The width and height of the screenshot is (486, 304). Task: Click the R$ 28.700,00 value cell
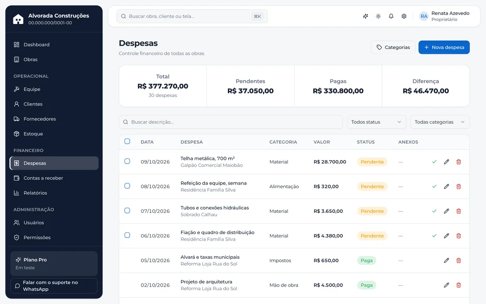[x=330, y=162]
